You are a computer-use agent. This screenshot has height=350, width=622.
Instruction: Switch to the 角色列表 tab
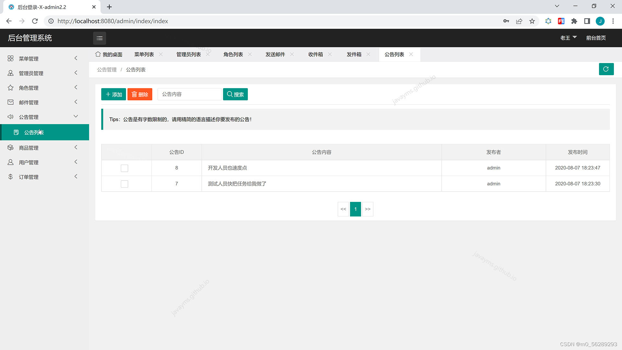coord(233,54)
